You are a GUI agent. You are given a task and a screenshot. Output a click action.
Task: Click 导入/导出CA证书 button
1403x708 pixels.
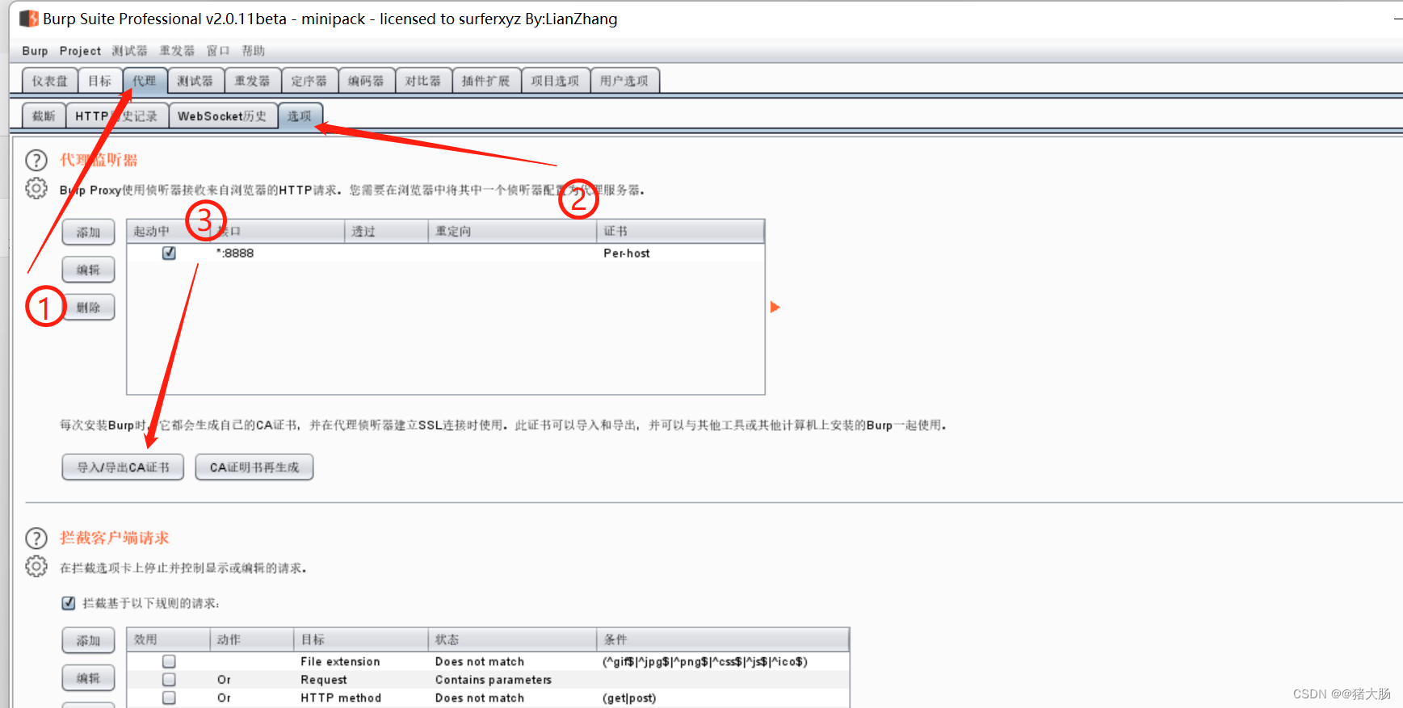[x=123, y=467]
